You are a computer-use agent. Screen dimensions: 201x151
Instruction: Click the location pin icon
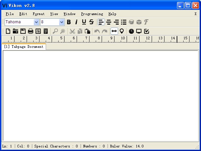122,31
